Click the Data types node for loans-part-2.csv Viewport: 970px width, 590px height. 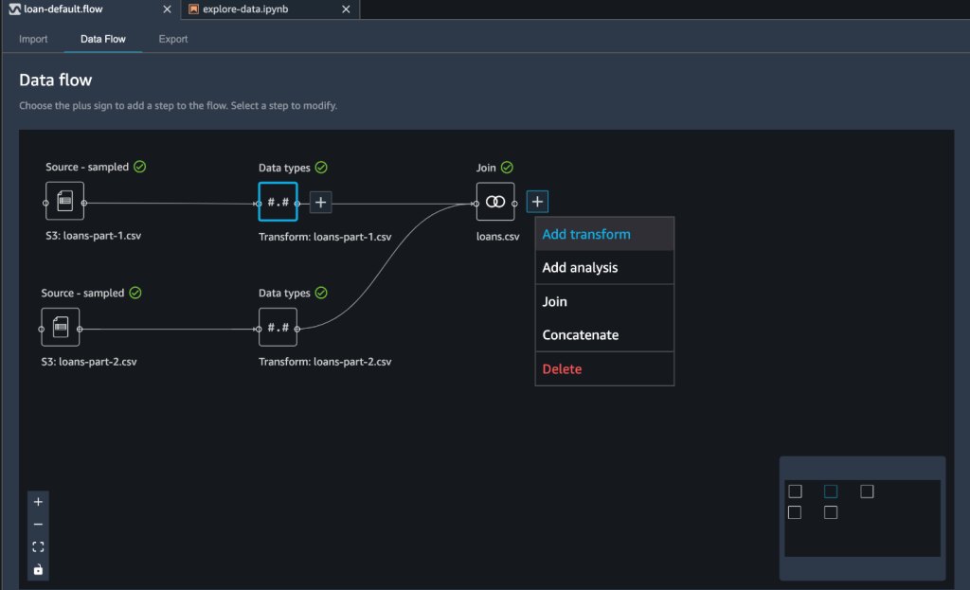(x=278, y=328)
